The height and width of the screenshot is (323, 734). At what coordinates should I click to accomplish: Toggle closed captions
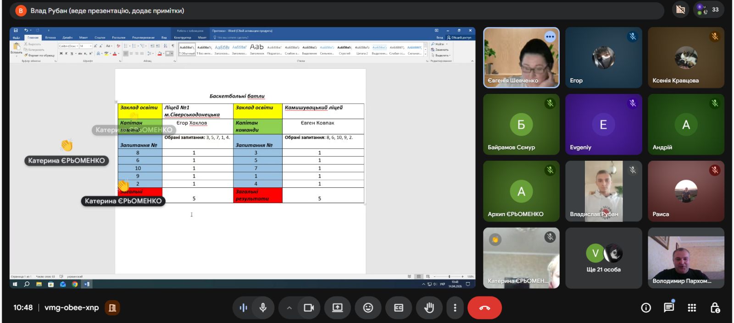click(x=399, y=308)
